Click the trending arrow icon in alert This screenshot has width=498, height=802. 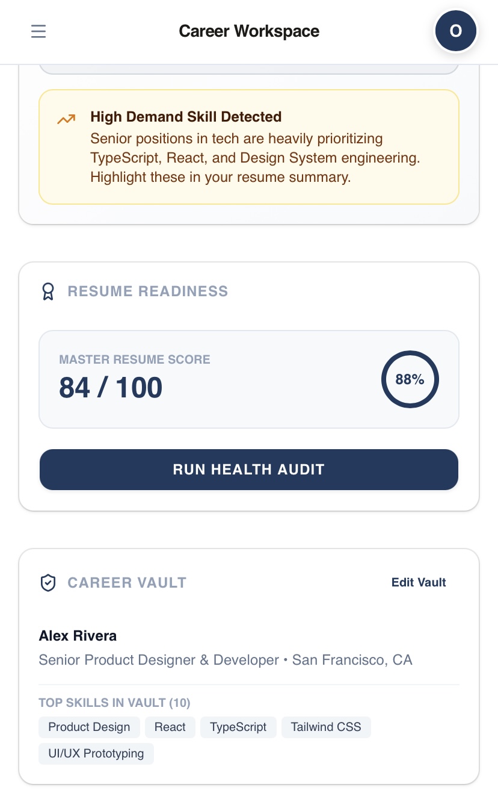66,119
